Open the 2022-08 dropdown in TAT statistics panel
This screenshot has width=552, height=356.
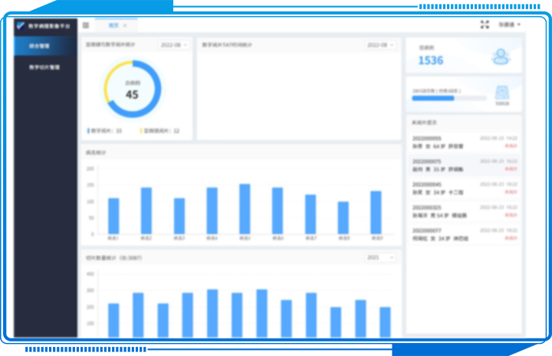[x=380, y=45]
